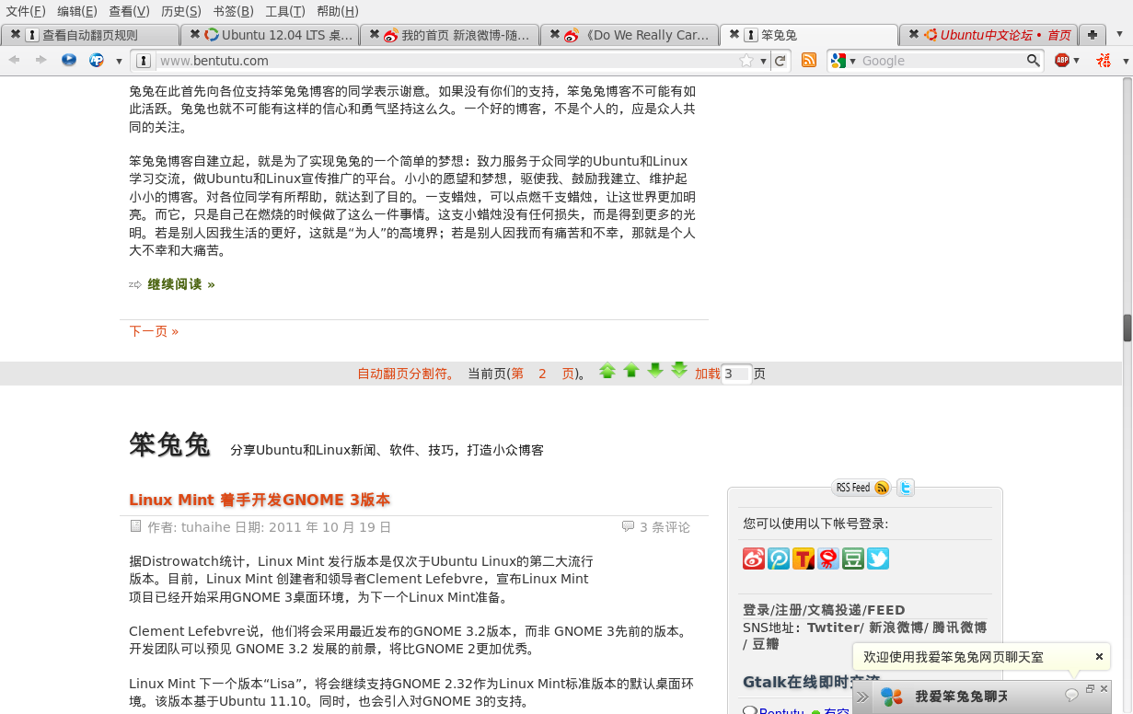Viewport: 1133px width, 714px height.
Task: Open a new tab with the plus button
Action: click(1092, 35)
